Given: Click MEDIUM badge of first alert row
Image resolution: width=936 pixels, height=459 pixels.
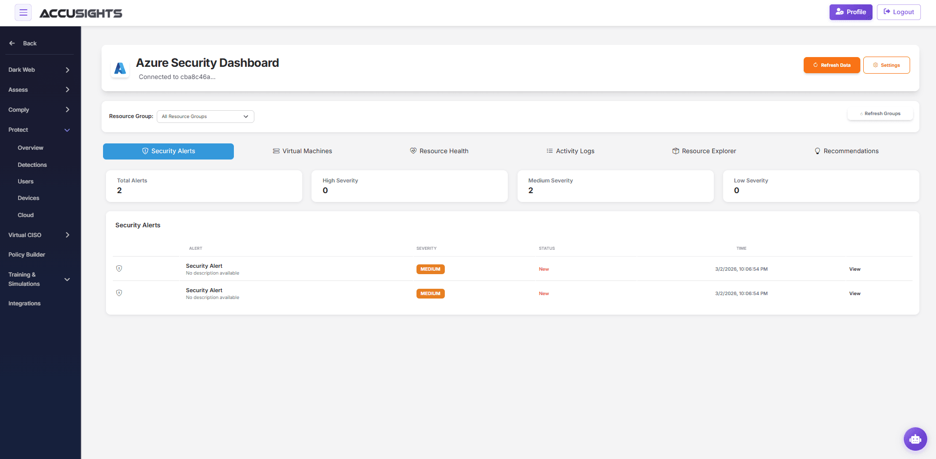Looking at the screenshot, I should [430, 269].
